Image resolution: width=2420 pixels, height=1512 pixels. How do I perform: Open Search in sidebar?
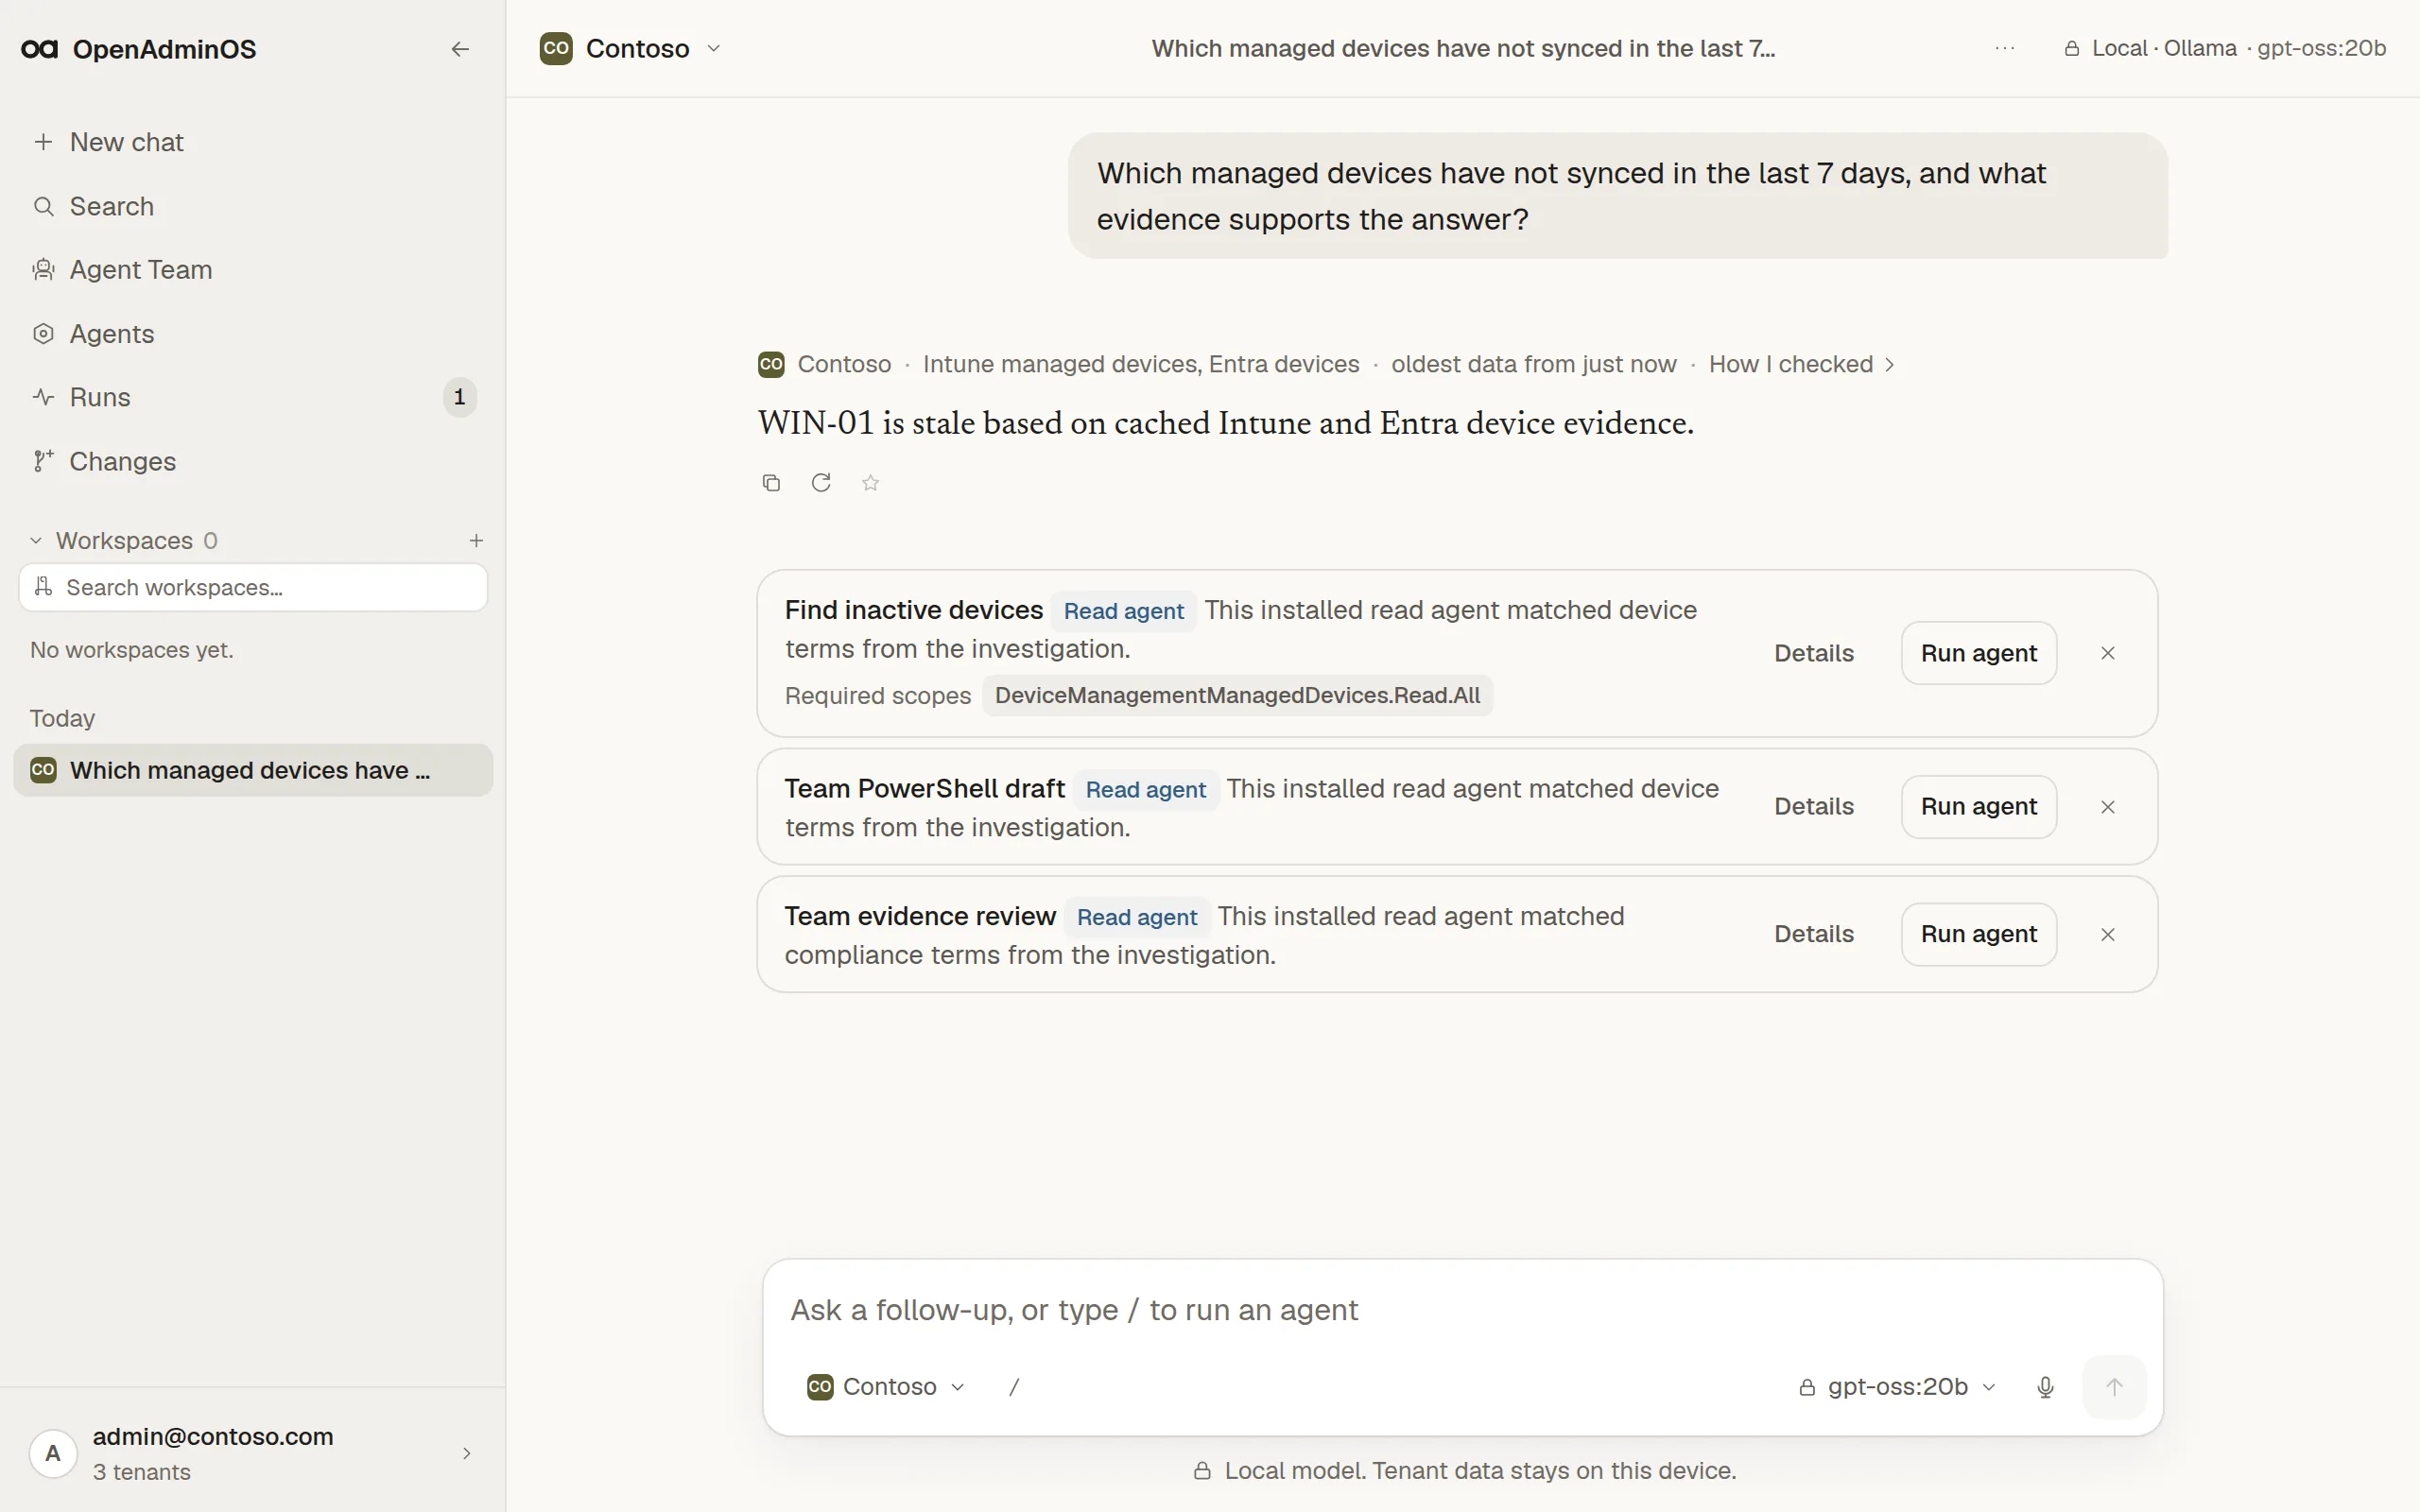pyautogui.click(x=253, y=206)
